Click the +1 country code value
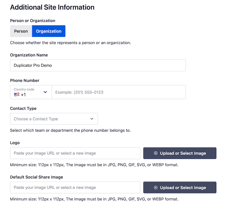The height and width of the screenshot is (204, 245). (x=23, y=95)
